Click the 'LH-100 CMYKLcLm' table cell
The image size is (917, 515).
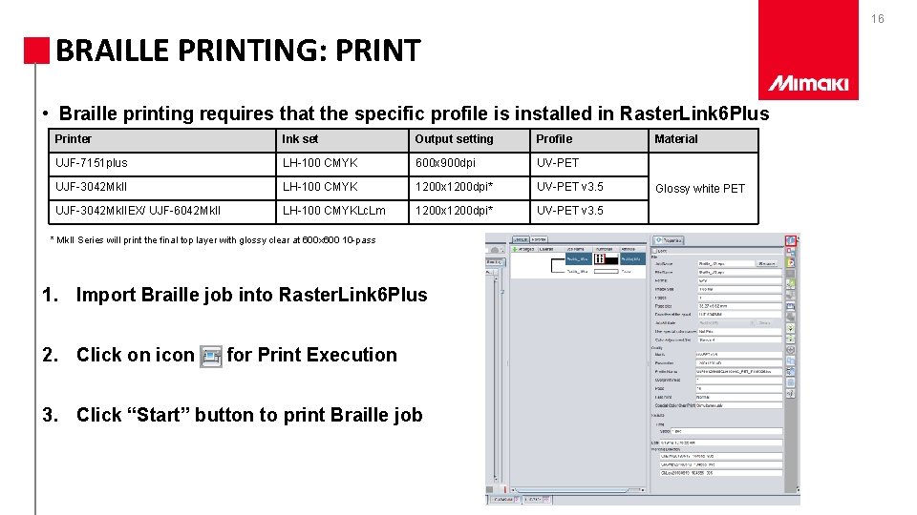point(342,211)
